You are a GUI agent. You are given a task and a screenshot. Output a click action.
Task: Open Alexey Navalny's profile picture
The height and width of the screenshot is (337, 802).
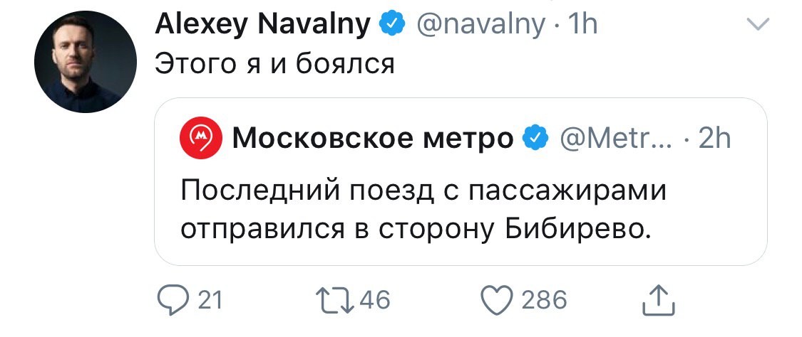tap(86, 62)
